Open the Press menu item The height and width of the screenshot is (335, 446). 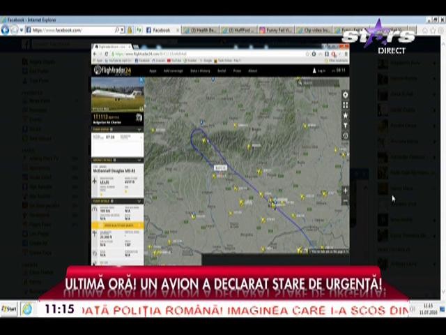tap(237, 71)
